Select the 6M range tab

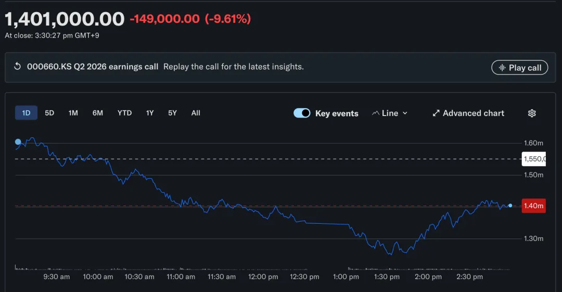[x=97, y=113]
